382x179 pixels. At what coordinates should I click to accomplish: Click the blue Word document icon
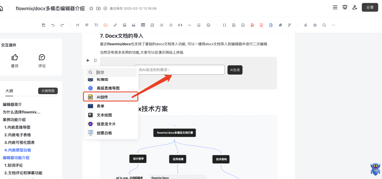(x=271, y=25)
